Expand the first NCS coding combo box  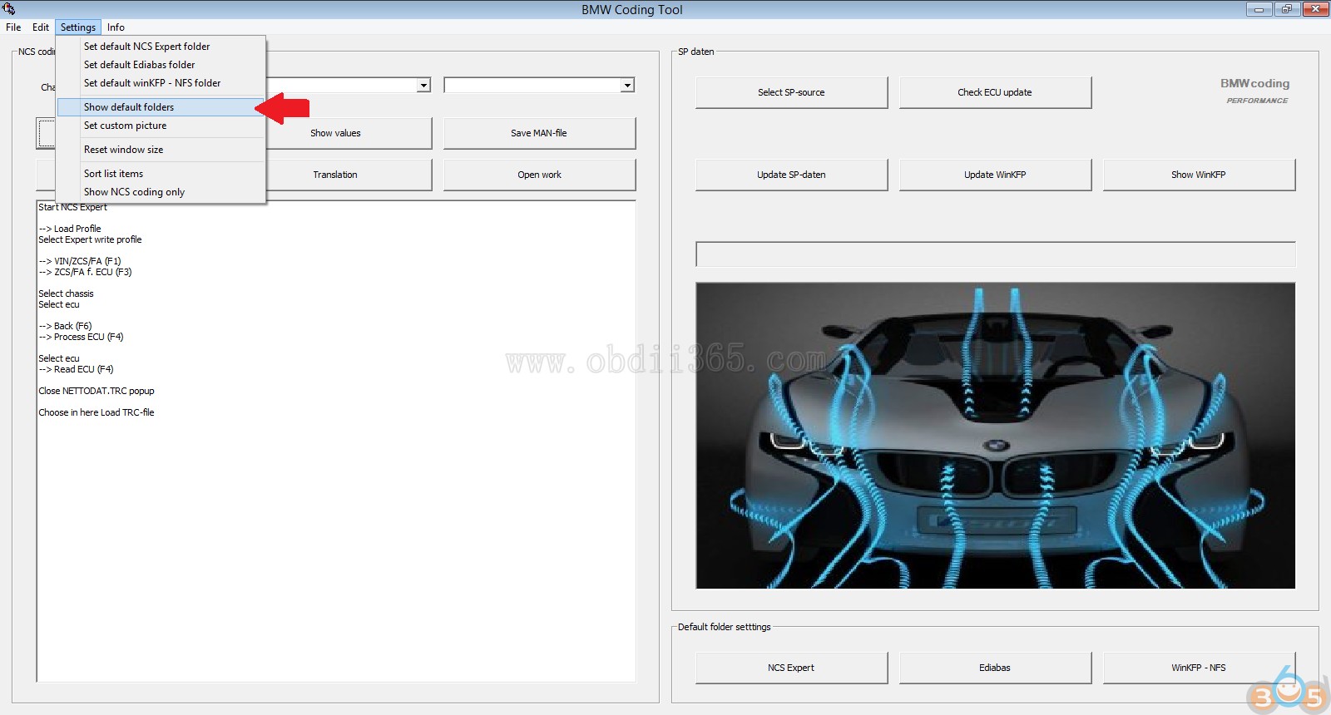click(423, 86)
